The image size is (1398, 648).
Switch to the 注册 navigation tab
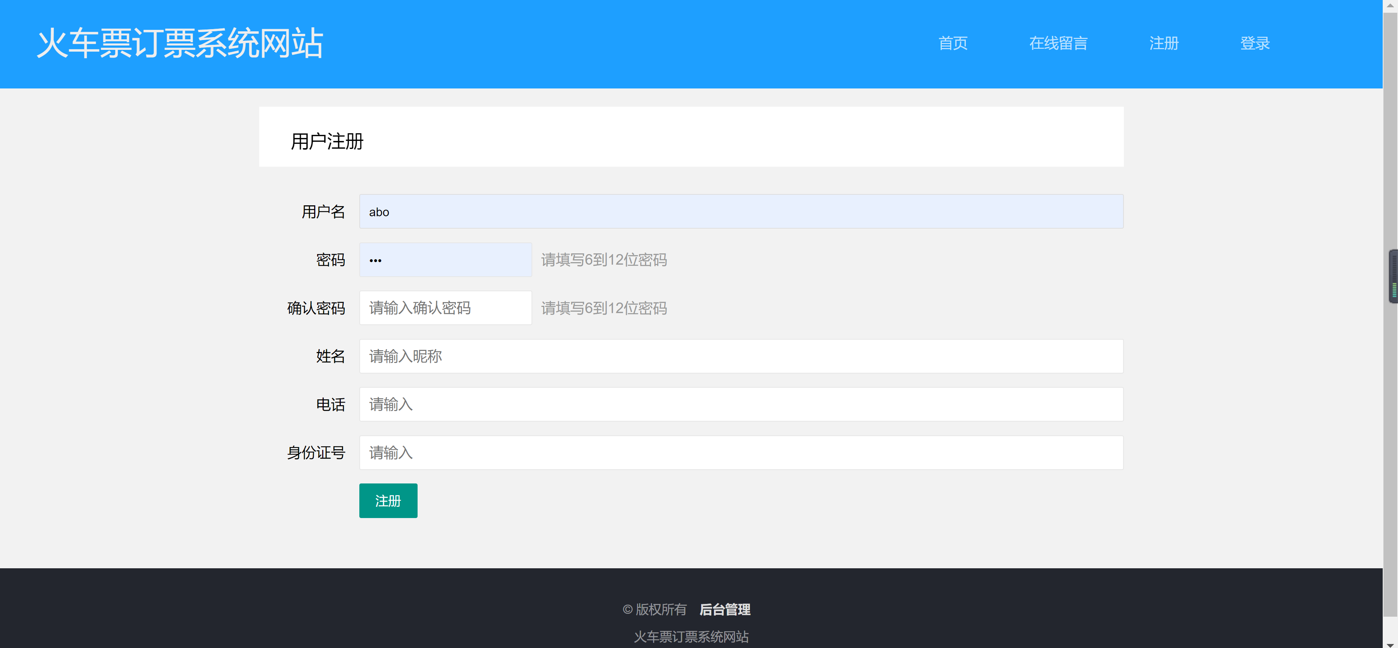1163,43
